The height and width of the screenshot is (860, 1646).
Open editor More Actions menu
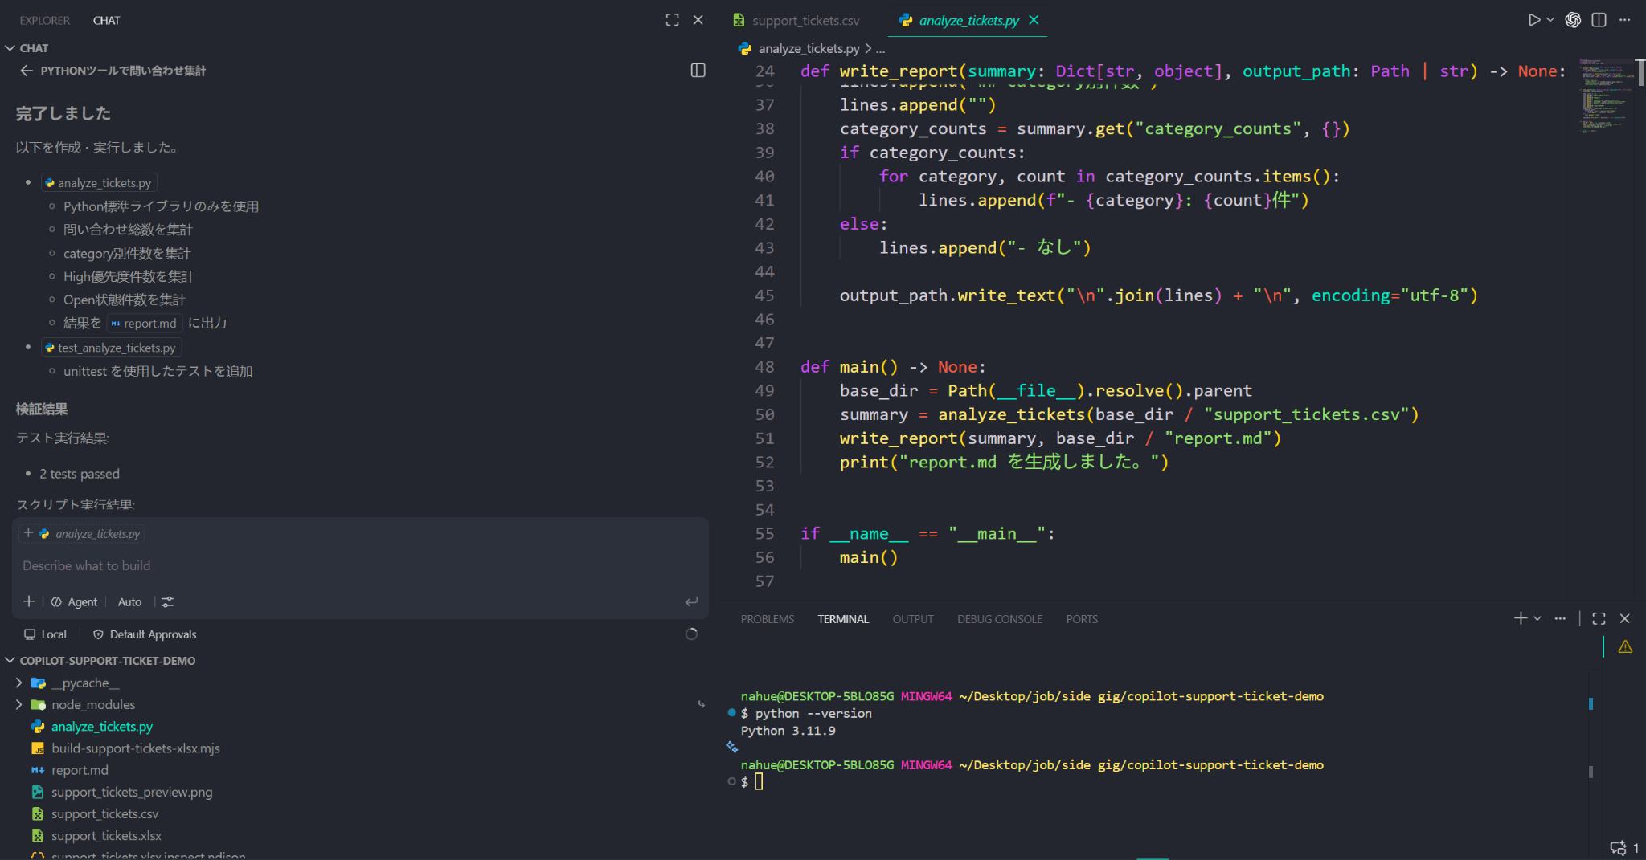(1624, 20)
